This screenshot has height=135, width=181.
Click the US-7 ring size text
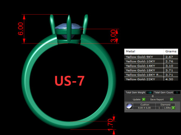(69, 81)
